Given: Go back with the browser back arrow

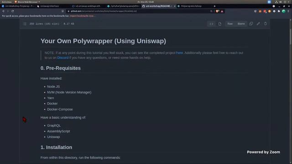Looking at the screenshot, I should 3,11.
